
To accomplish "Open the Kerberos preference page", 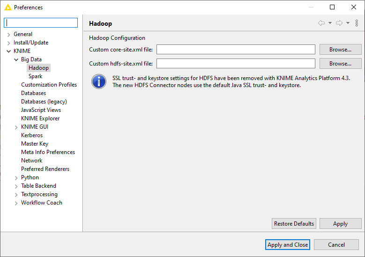I will (x=32, y=135).
